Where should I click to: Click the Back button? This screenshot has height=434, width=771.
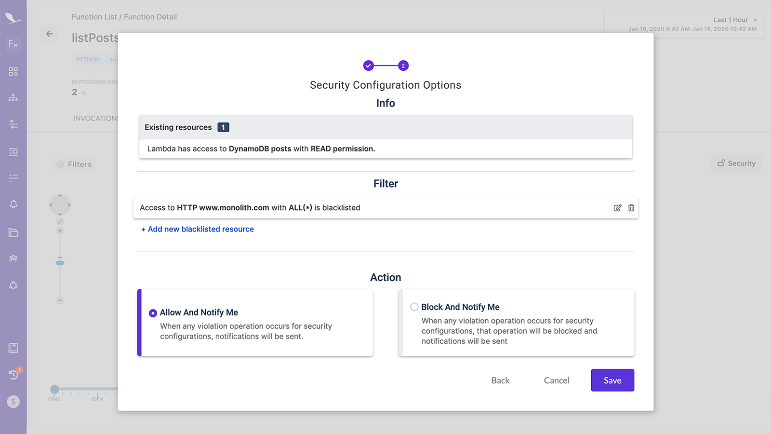click(x=500, y=380)
